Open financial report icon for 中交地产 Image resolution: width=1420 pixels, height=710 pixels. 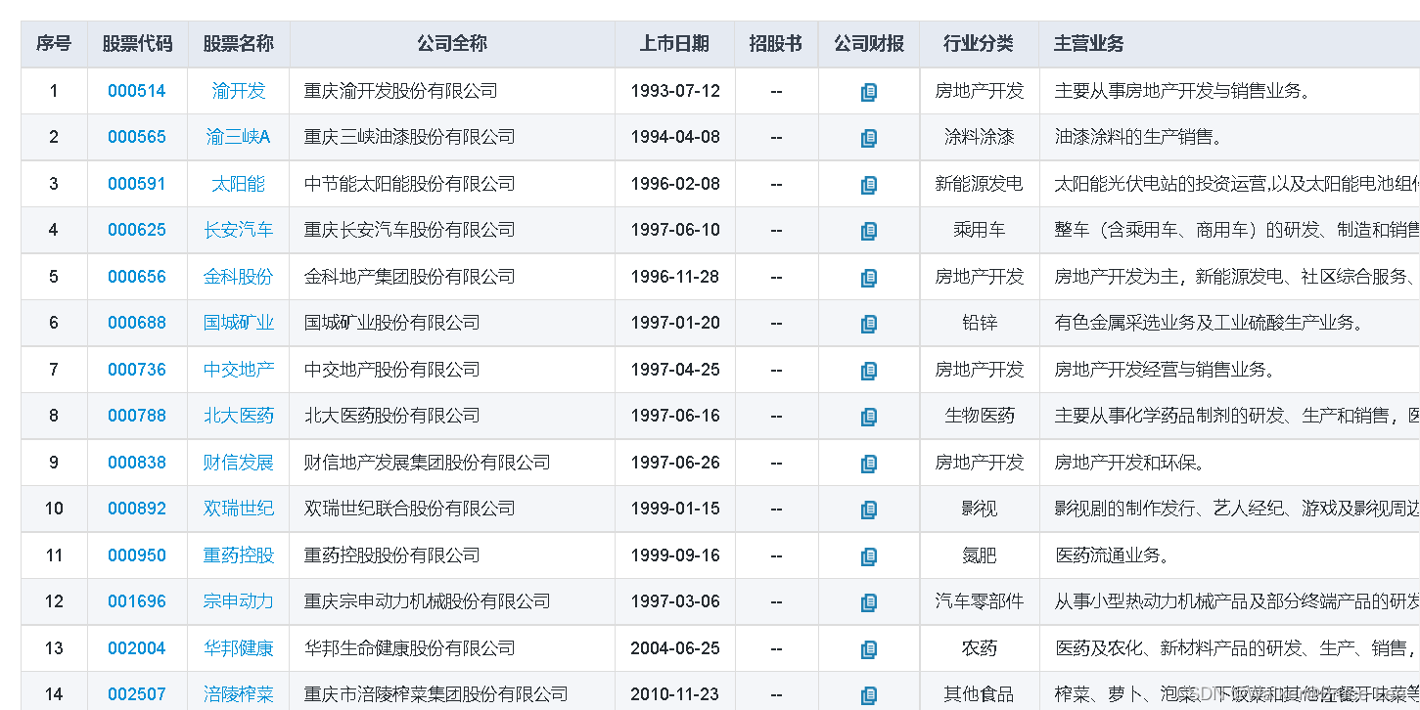(869, 371)
